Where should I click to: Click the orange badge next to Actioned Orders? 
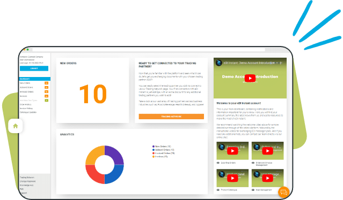[46, 87]
